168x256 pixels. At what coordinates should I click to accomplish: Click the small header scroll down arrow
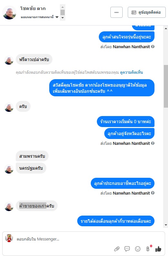63,18
